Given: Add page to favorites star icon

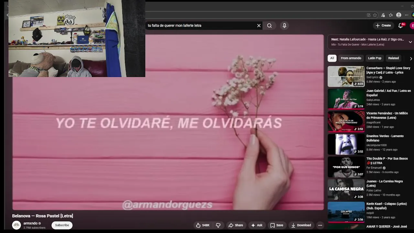Looking at the screenshot, I should click(x=375, y=15).
